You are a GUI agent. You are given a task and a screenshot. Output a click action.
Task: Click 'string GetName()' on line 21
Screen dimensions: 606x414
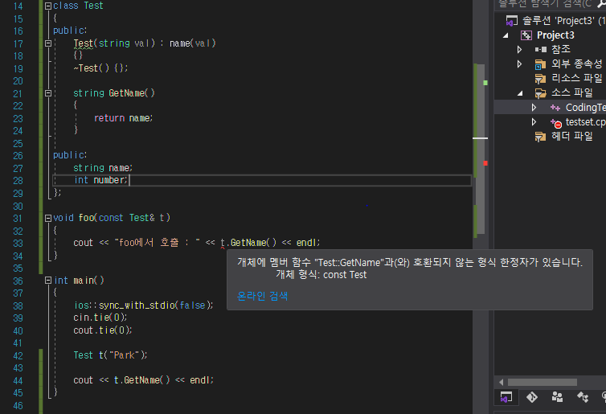pyautogui.click(x=114, y=93)
